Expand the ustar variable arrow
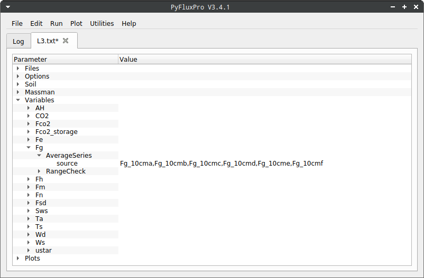The image size is (424, 278). (x=29, y=251)
